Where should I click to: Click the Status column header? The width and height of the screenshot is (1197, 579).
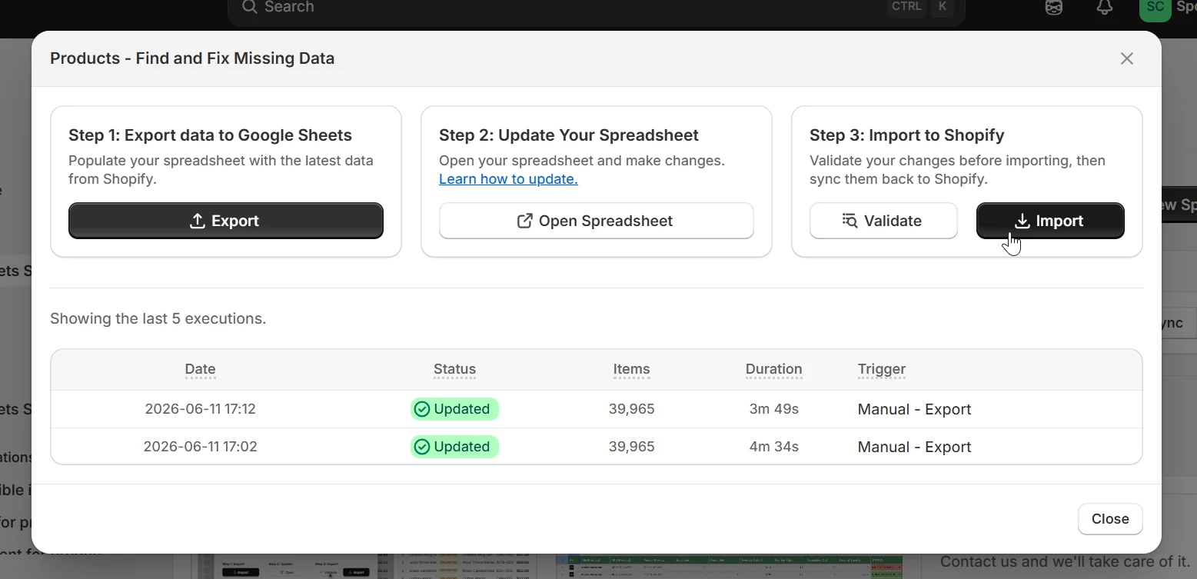point(454,369)
